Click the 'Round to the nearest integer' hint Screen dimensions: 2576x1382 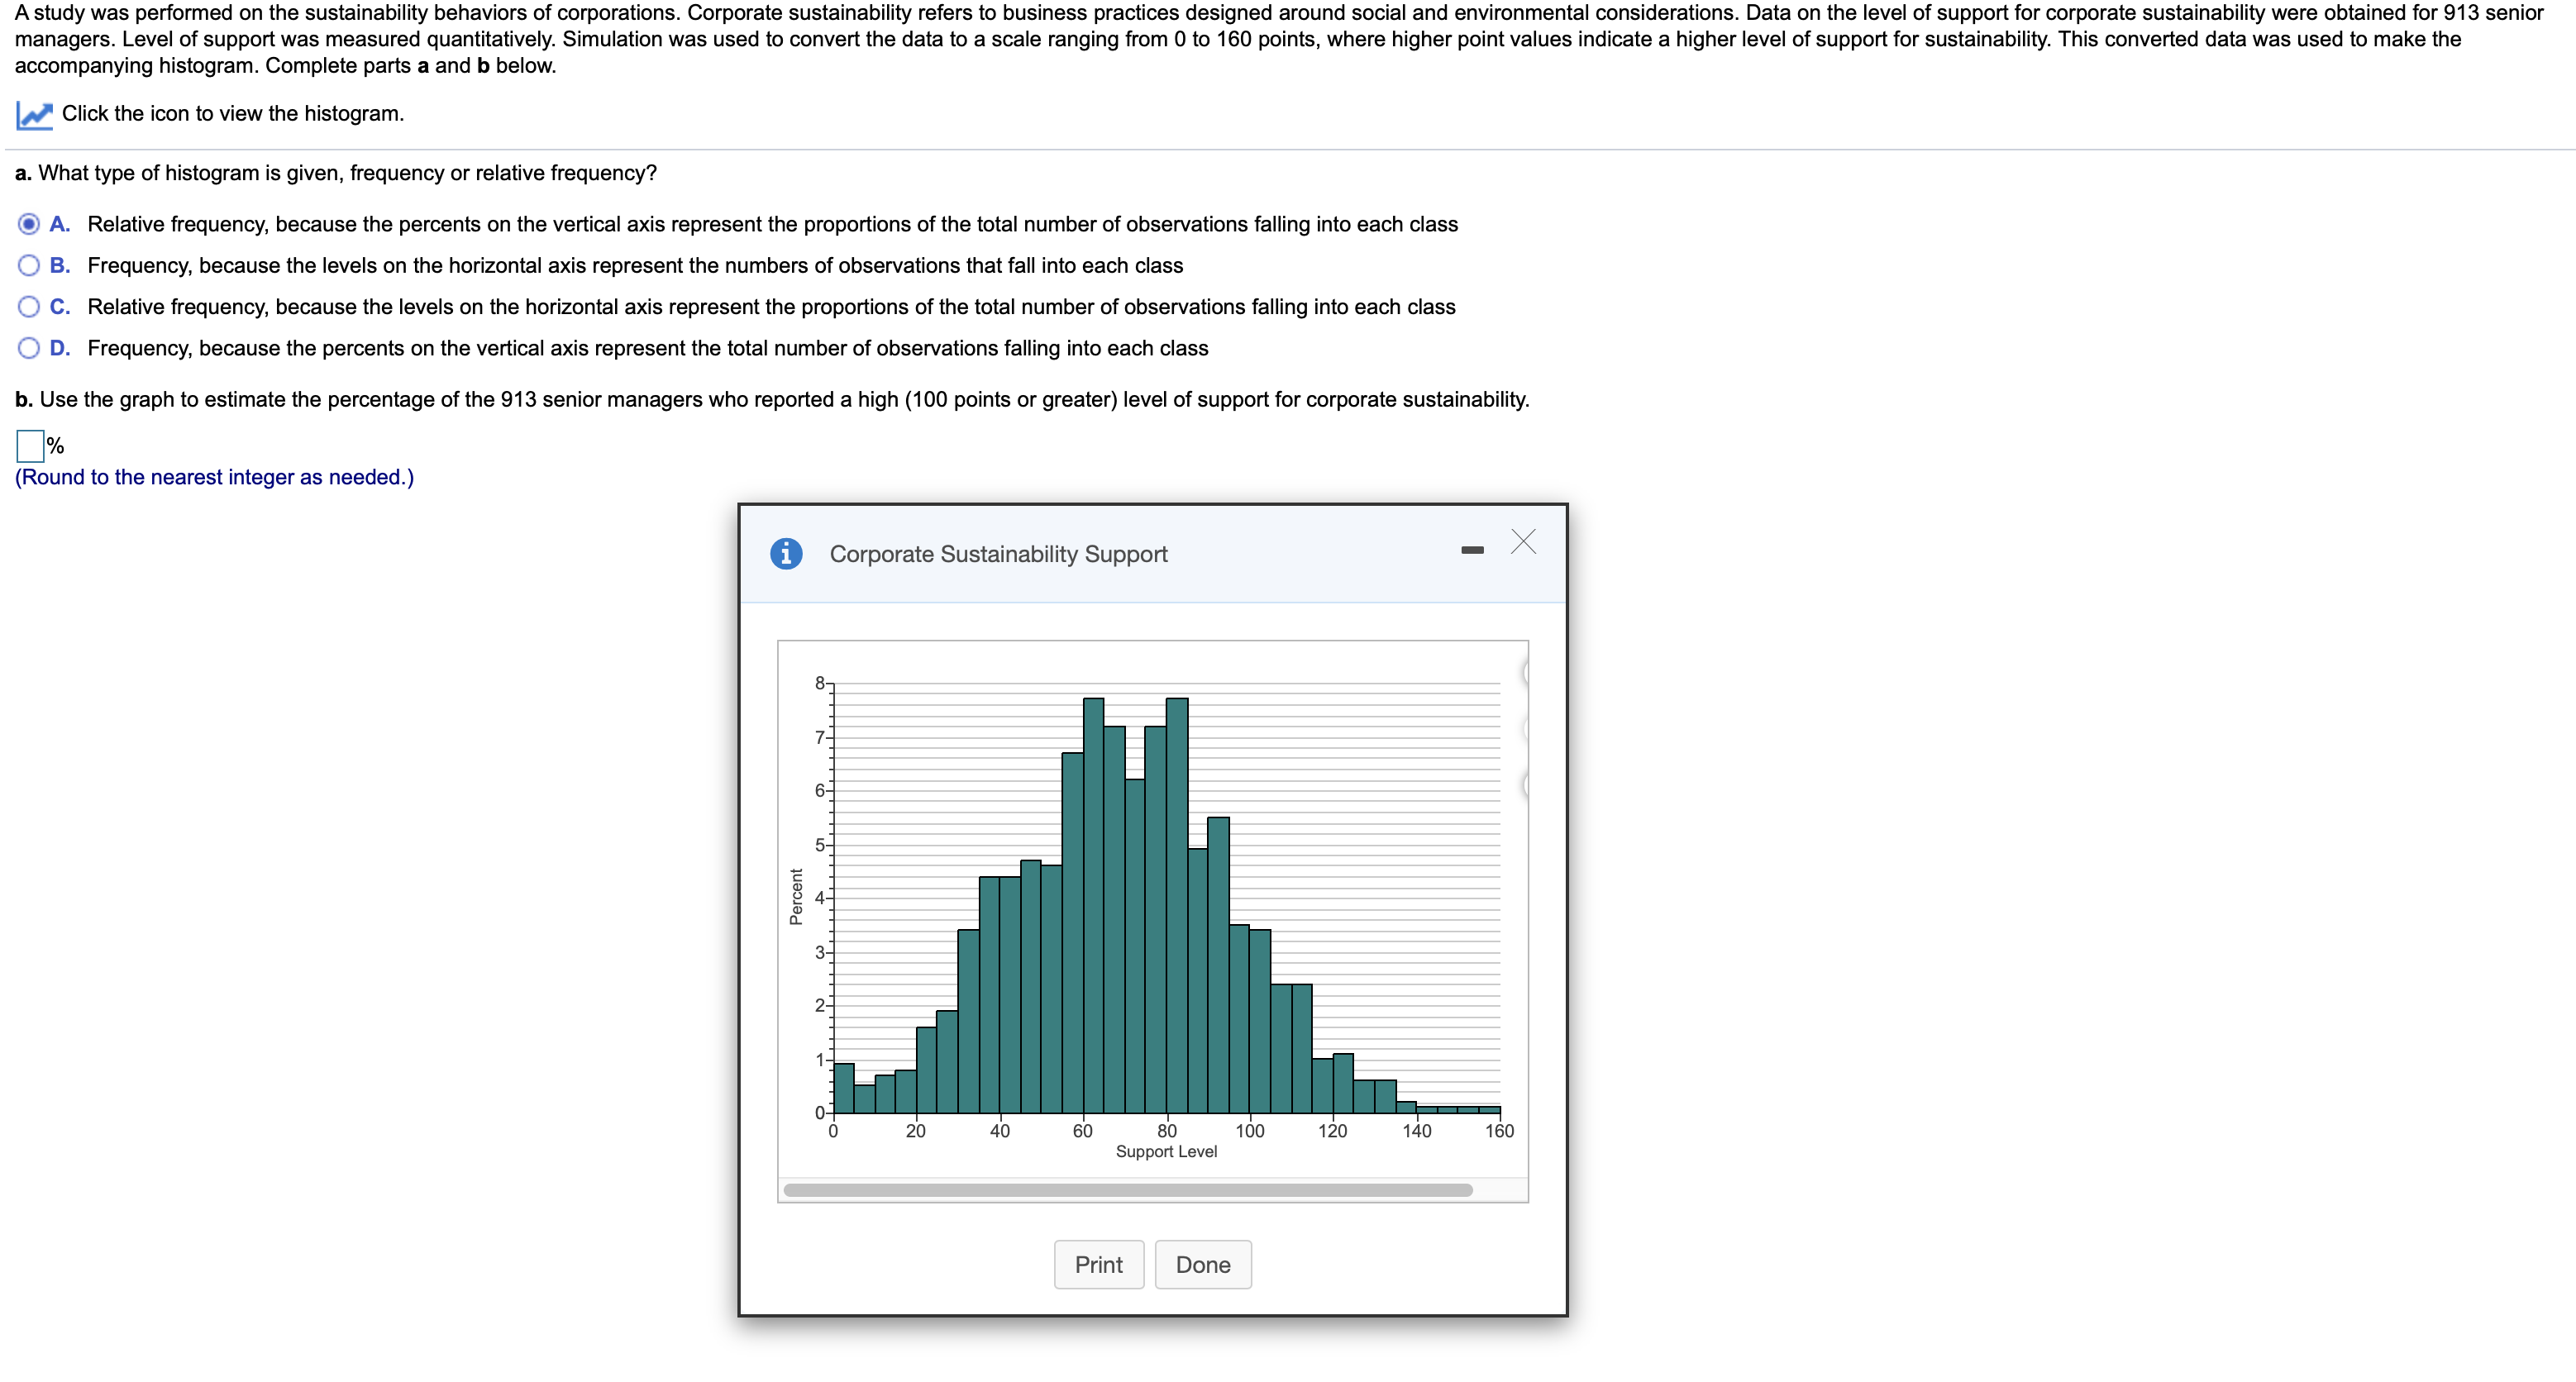coord(214,477)
